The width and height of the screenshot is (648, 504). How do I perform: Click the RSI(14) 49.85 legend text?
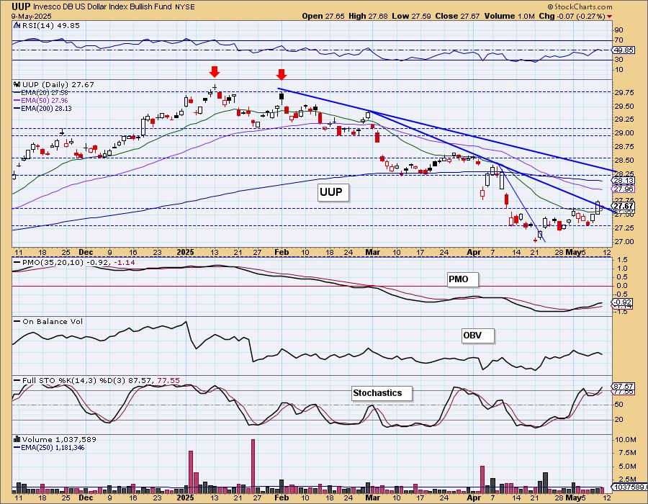50,26
